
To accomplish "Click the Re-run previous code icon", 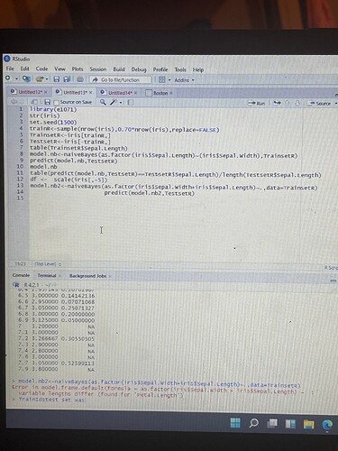I will click(277, 103).
